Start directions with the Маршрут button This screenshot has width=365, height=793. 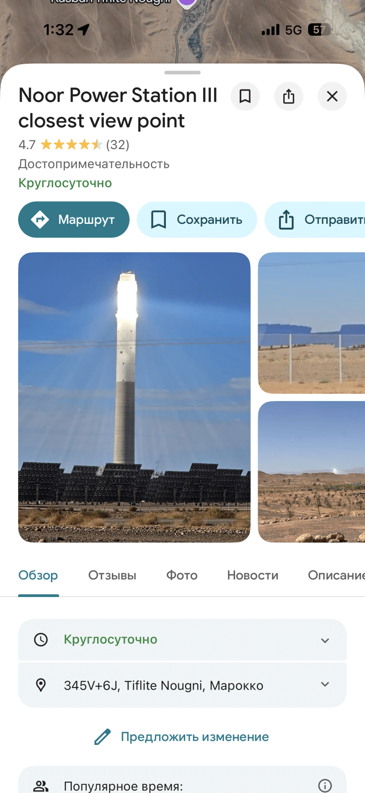coord(74,220)
